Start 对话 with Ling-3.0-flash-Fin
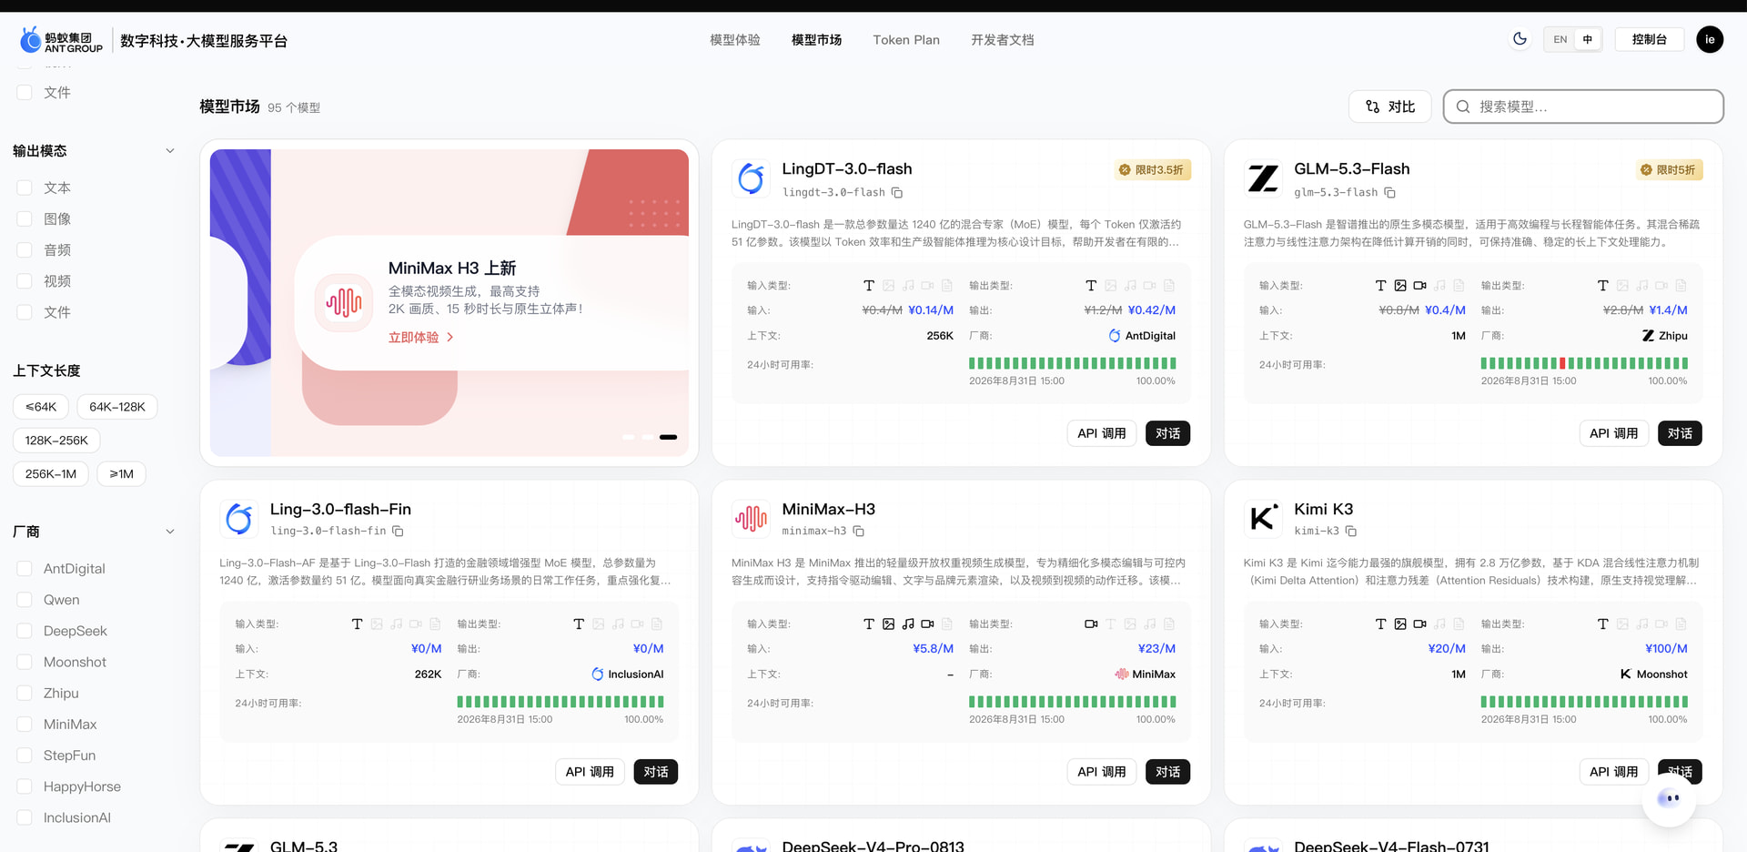 click(656, 772)
